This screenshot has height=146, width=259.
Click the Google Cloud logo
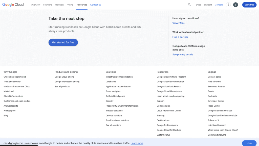pyautogui.click(x=13, y=5)
